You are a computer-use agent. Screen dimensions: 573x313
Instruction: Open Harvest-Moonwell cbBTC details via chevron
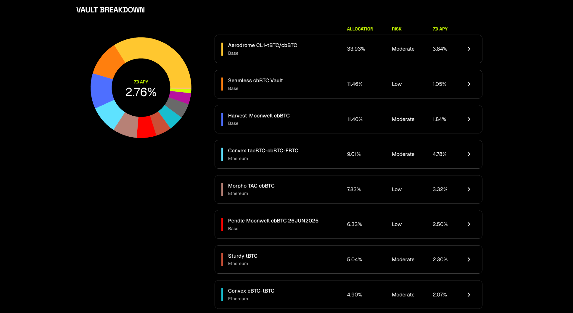[x=469, y=119]
